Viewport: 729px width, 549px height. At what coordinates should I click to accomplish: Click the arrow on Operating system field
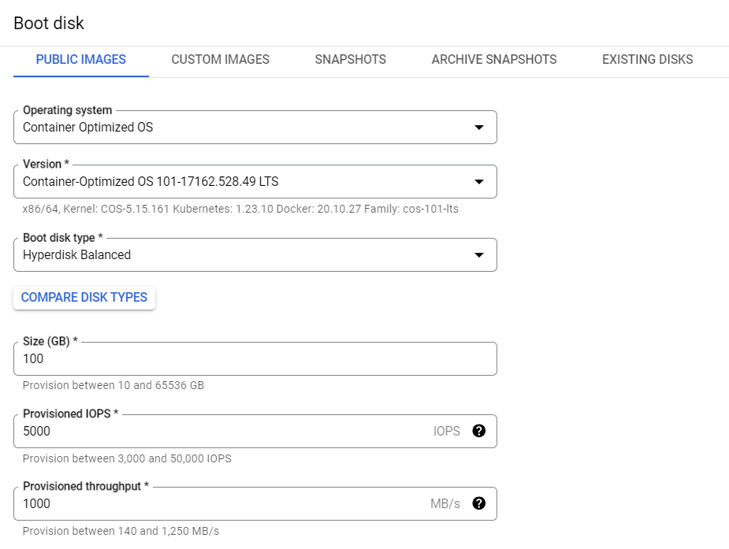pos(478,128)
